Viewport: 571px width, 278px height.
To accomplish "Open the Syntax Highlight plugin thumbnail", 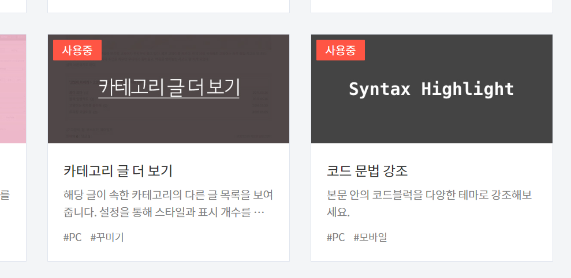I will pyautogui.click(x=431, y=89).
